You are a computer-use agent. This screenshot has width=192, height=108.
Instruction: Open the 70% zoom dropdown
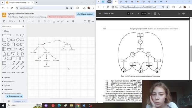coord(12,21)
